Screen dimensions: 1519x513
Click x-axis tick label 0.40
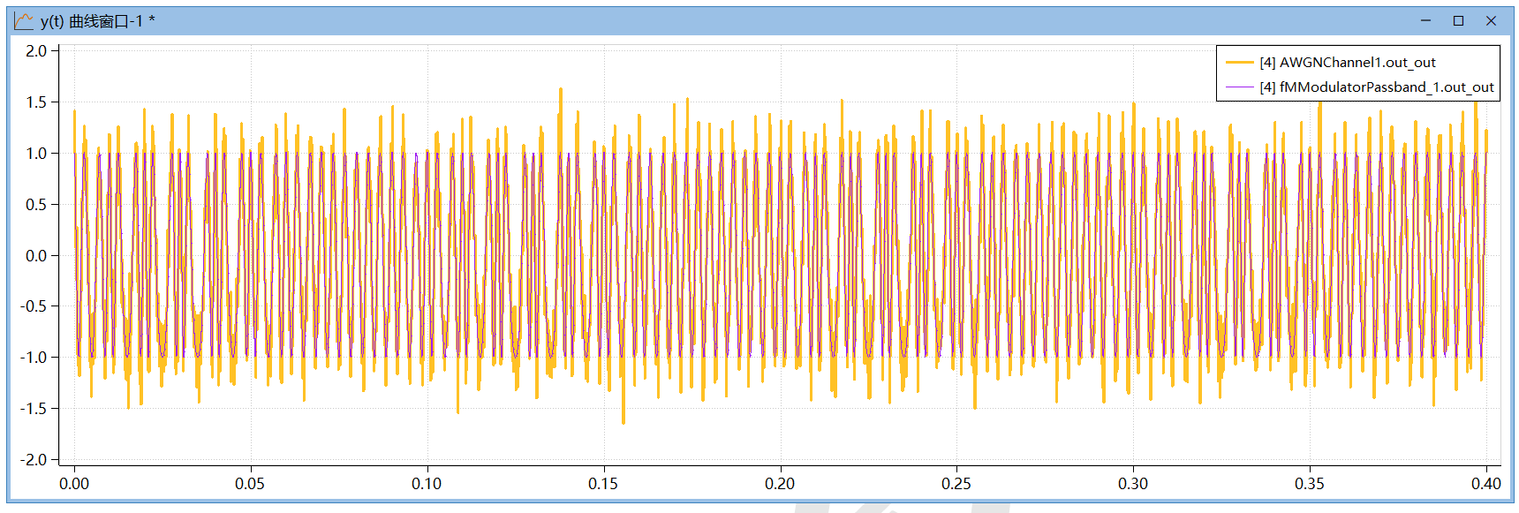point(1485,484)
